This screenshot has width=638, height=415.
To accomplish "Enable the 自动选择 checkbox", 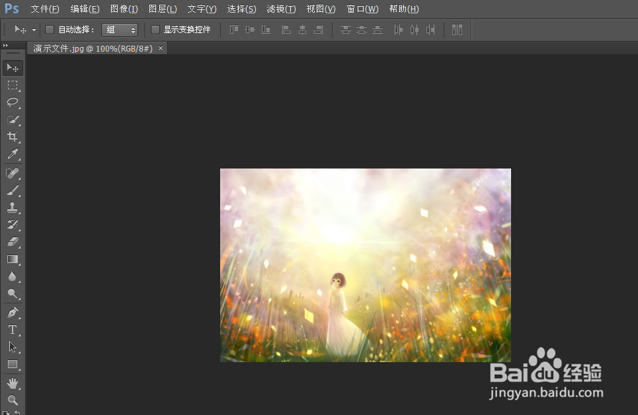I will (x=50, y=29).
